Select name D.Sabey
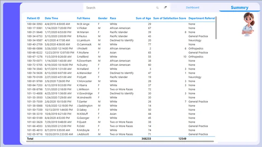The width and height of the screenshot is (262, 147). pyautogui.click(x=82, y=110)
